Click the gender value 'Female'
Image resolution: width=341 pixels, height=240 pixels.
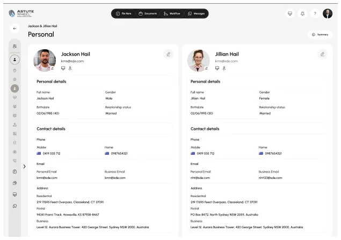click(x=264, y=98)
